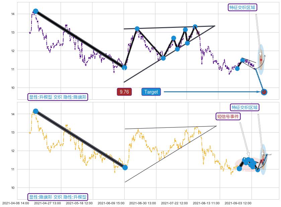Select the 短信号事件 annotation box
The width and height of the screenshot is (281, 207).
[x=228, y=116]
